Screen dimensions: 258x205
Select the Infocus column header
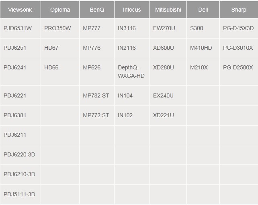132,10
